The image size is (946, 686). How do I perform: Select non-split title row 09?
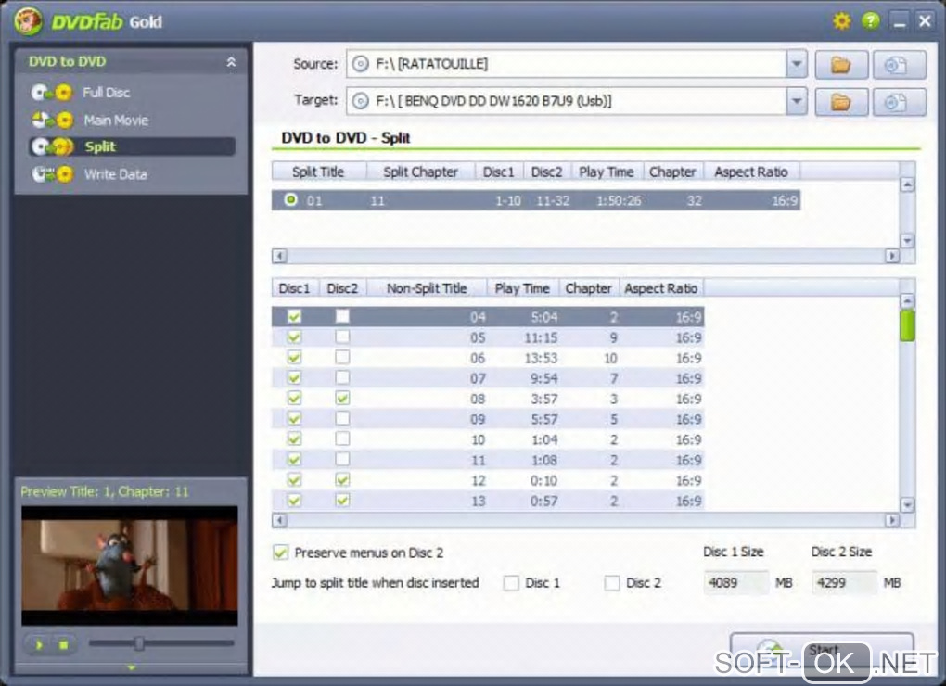[488, 419]
